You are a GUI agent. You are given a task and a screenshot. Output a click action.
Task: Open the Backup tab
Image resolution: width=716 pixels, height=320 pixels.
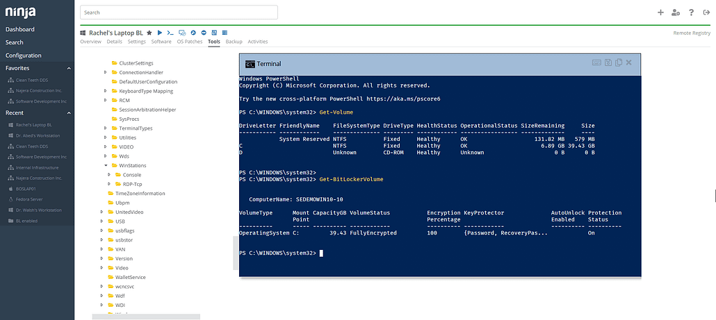click(x=234, y=42)
